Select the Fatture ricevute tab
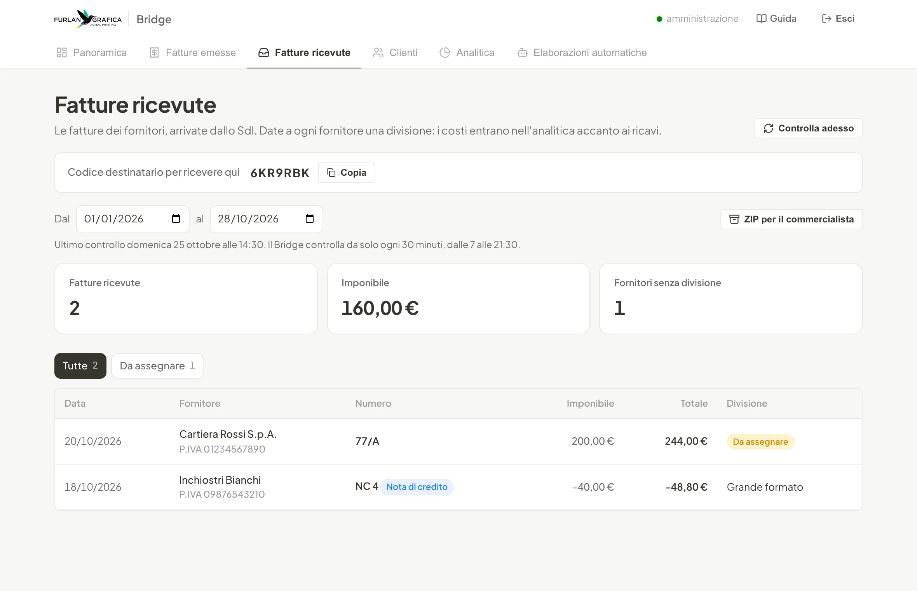The image size is (917, 591). click(x=304, y=52)
